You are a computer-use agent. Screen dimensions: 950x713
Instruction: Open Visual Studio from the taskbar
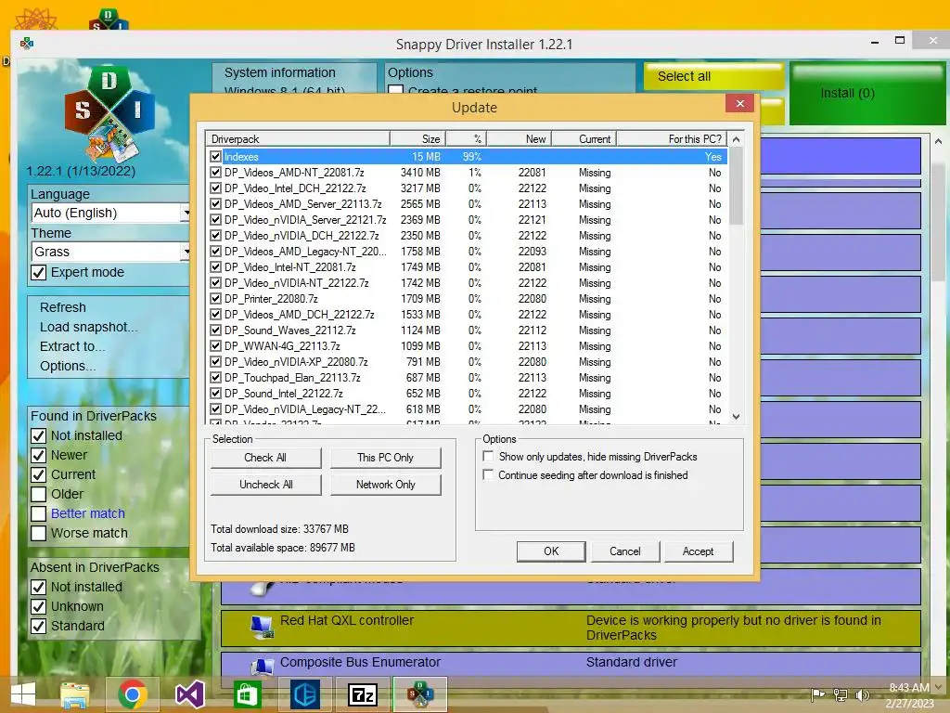(x=189, y=694)
